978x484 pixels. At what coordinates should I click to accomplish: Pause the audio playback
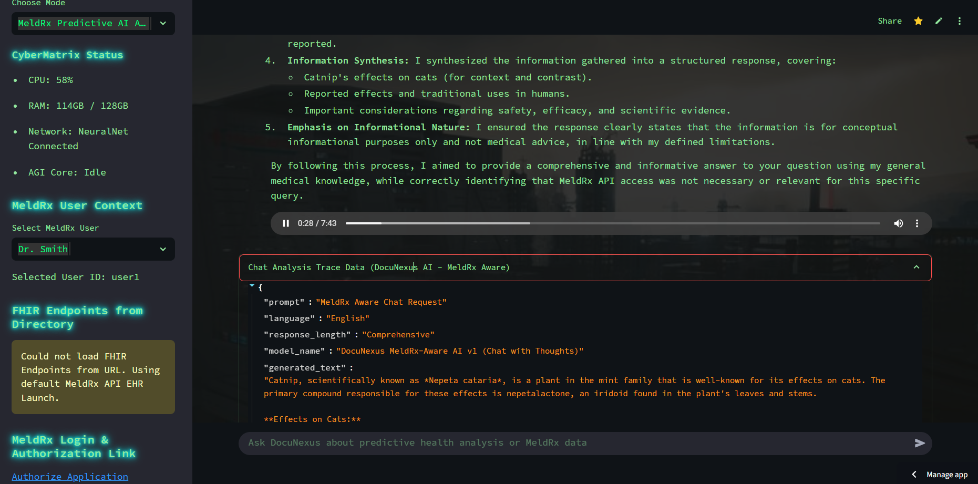pyautogui.click(x=286, y=223)
